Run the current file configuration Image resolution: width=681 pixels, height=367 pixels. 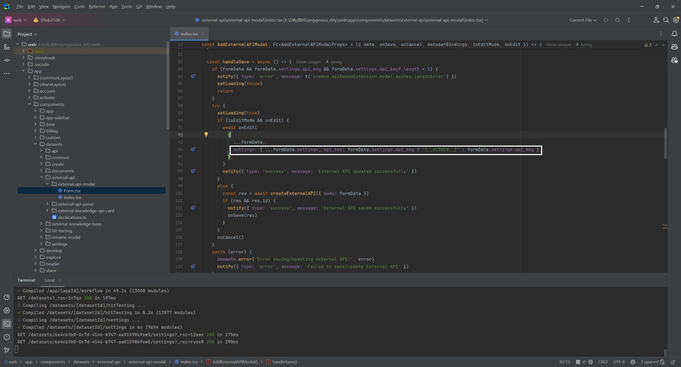606,20
